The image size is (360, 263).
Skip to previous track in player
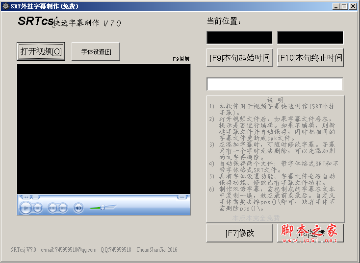[x=52, y=208]
